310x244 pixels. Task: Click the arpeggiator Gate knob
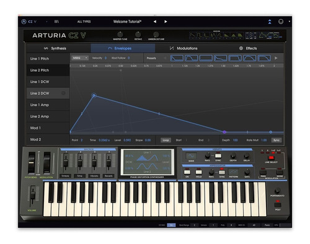click(x=247, y=172)
